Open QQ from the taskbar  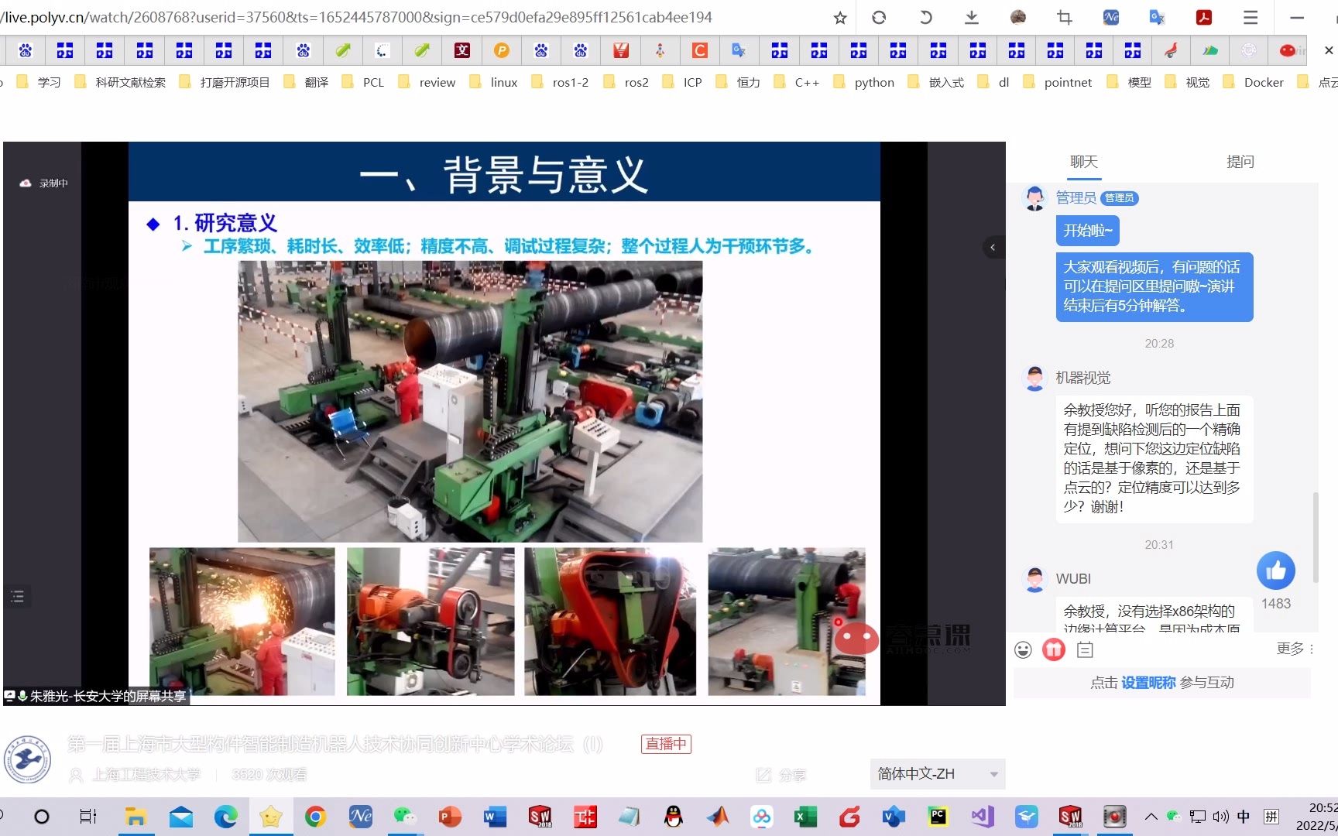(674, 817)
